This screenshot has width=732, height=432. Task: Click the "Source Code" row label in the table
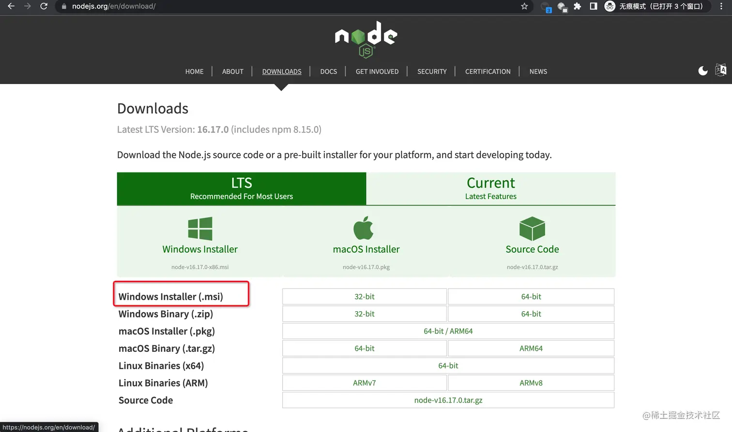146,400
